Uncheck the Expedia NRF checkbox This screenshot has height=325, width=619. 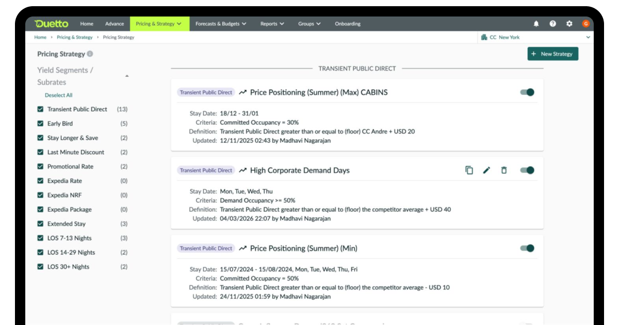(40, 195)
